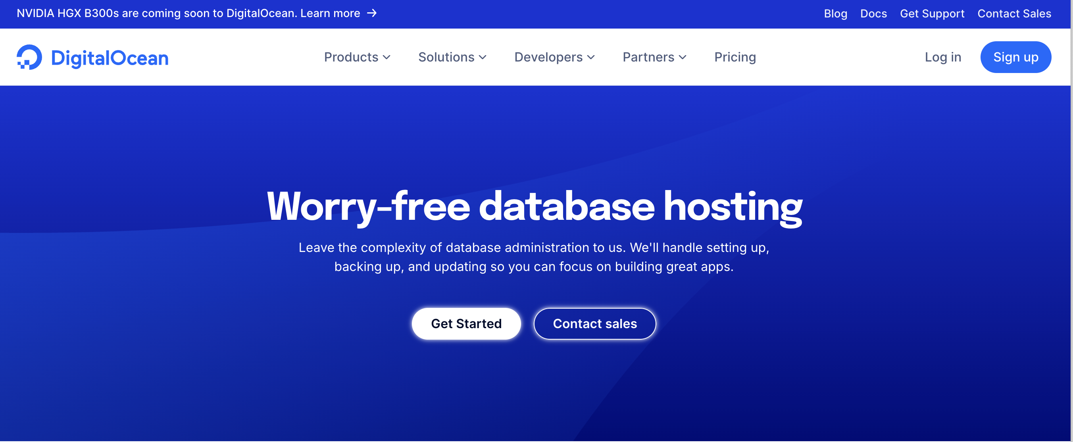Open the Partners menu
This screenshot has width=1073, height=442.
(648, 57)
